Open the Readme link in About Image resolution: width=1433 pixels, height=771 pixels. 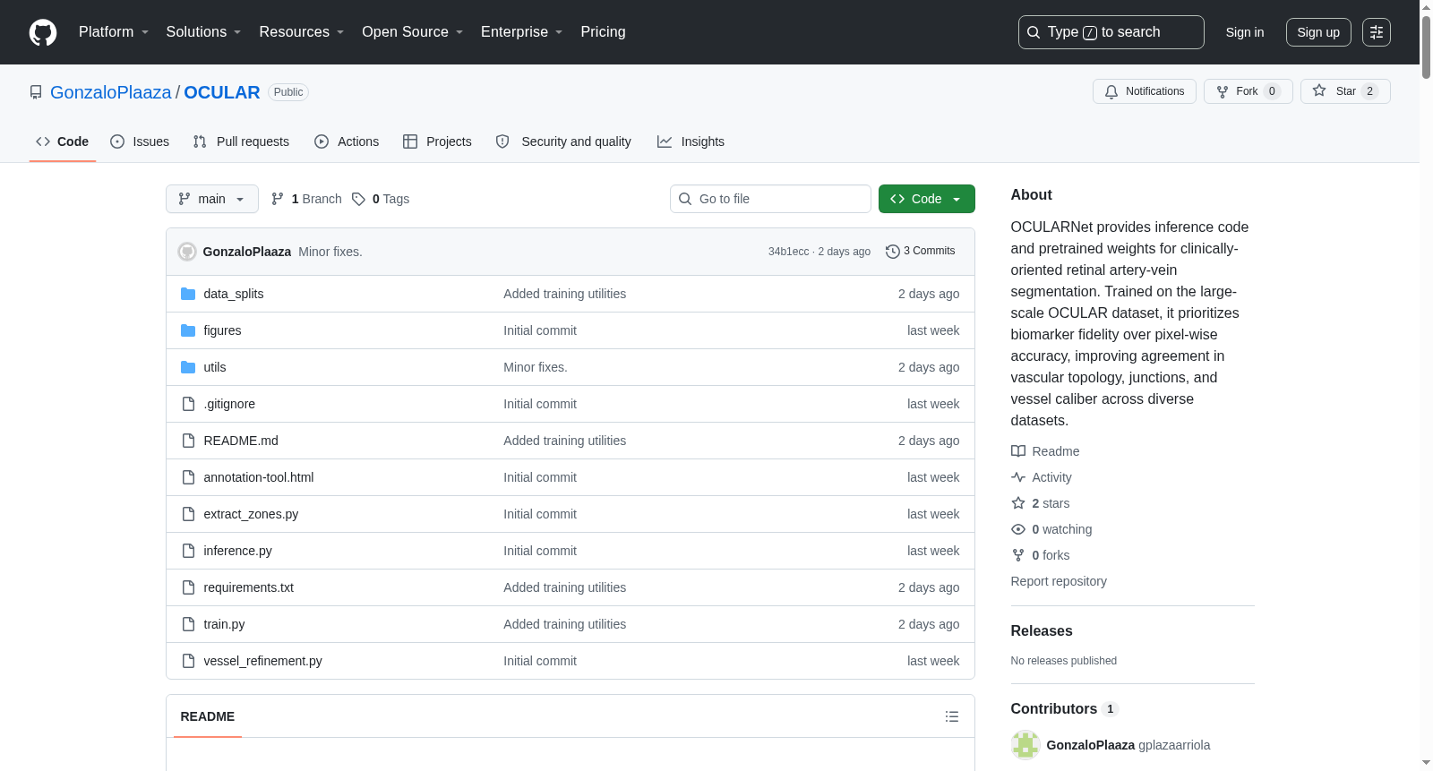(1045, 451)
